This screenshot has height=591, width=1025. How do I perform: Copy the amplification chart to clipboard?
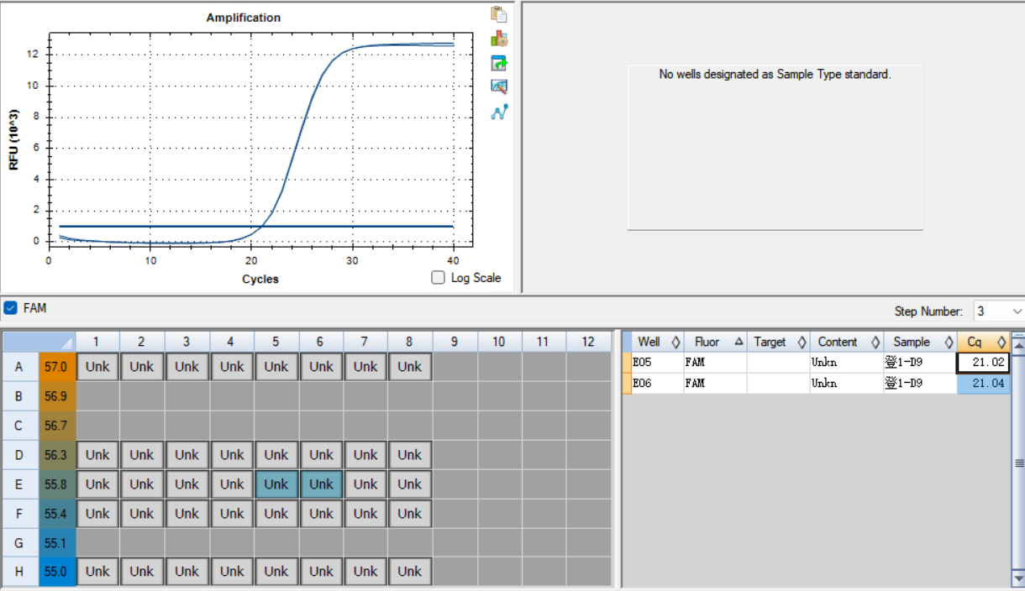click(499, 14)
